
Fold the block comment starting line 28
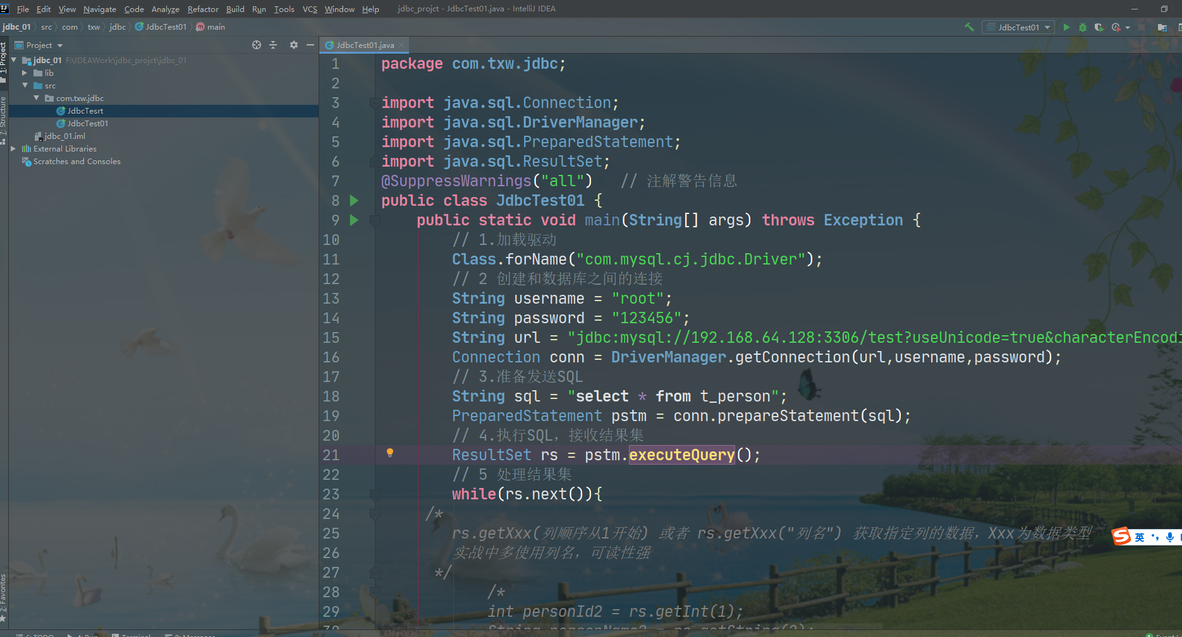pos(375,592)
